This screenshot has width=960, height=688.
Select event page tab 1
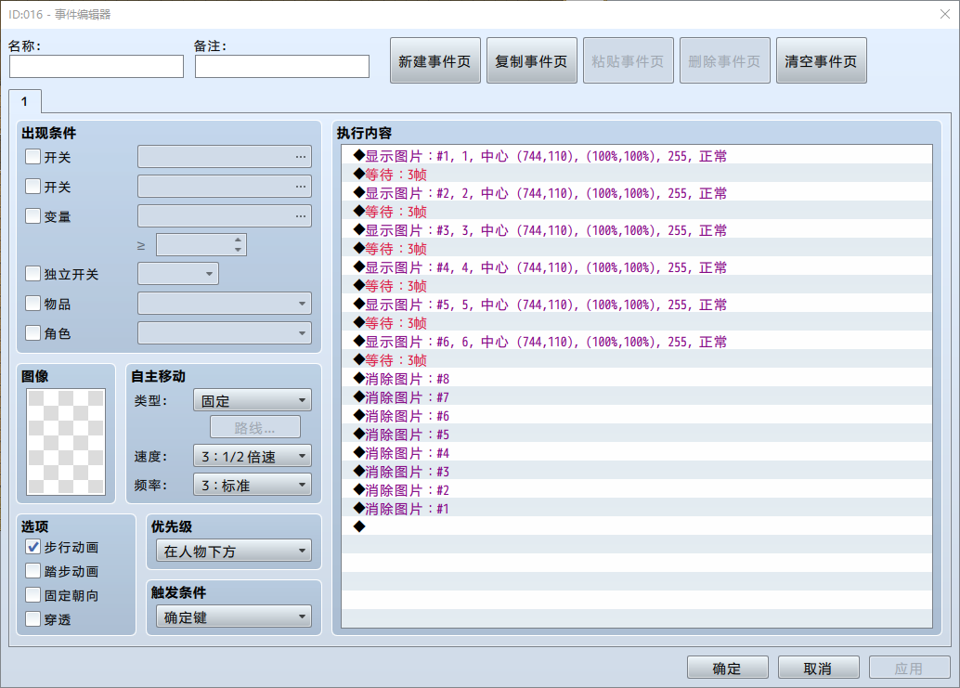click(x=25, y=101)
